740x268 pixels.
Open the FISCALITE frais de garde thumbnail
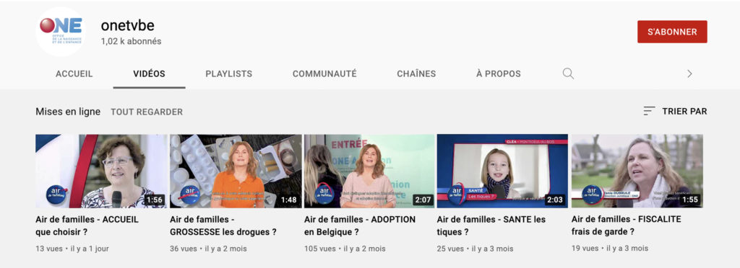point(637,171)
